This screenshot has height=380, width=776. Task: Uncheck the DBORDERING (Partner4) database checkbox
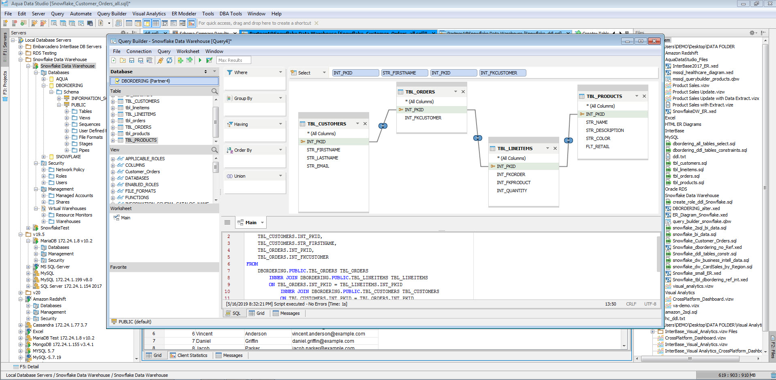coord(118,81)
